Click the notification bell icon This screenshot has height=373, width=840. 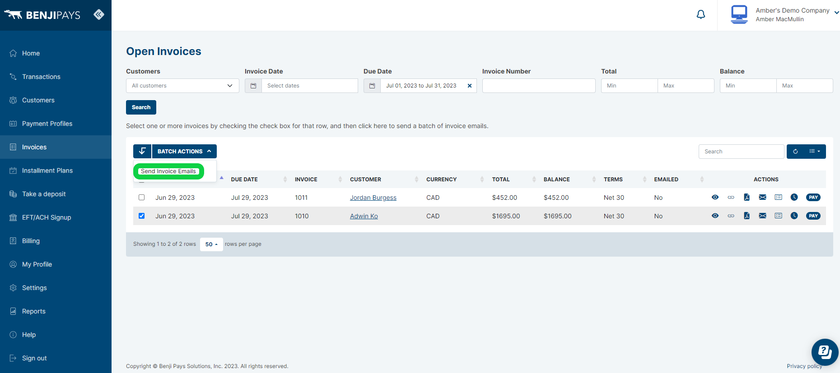[701, 14]
